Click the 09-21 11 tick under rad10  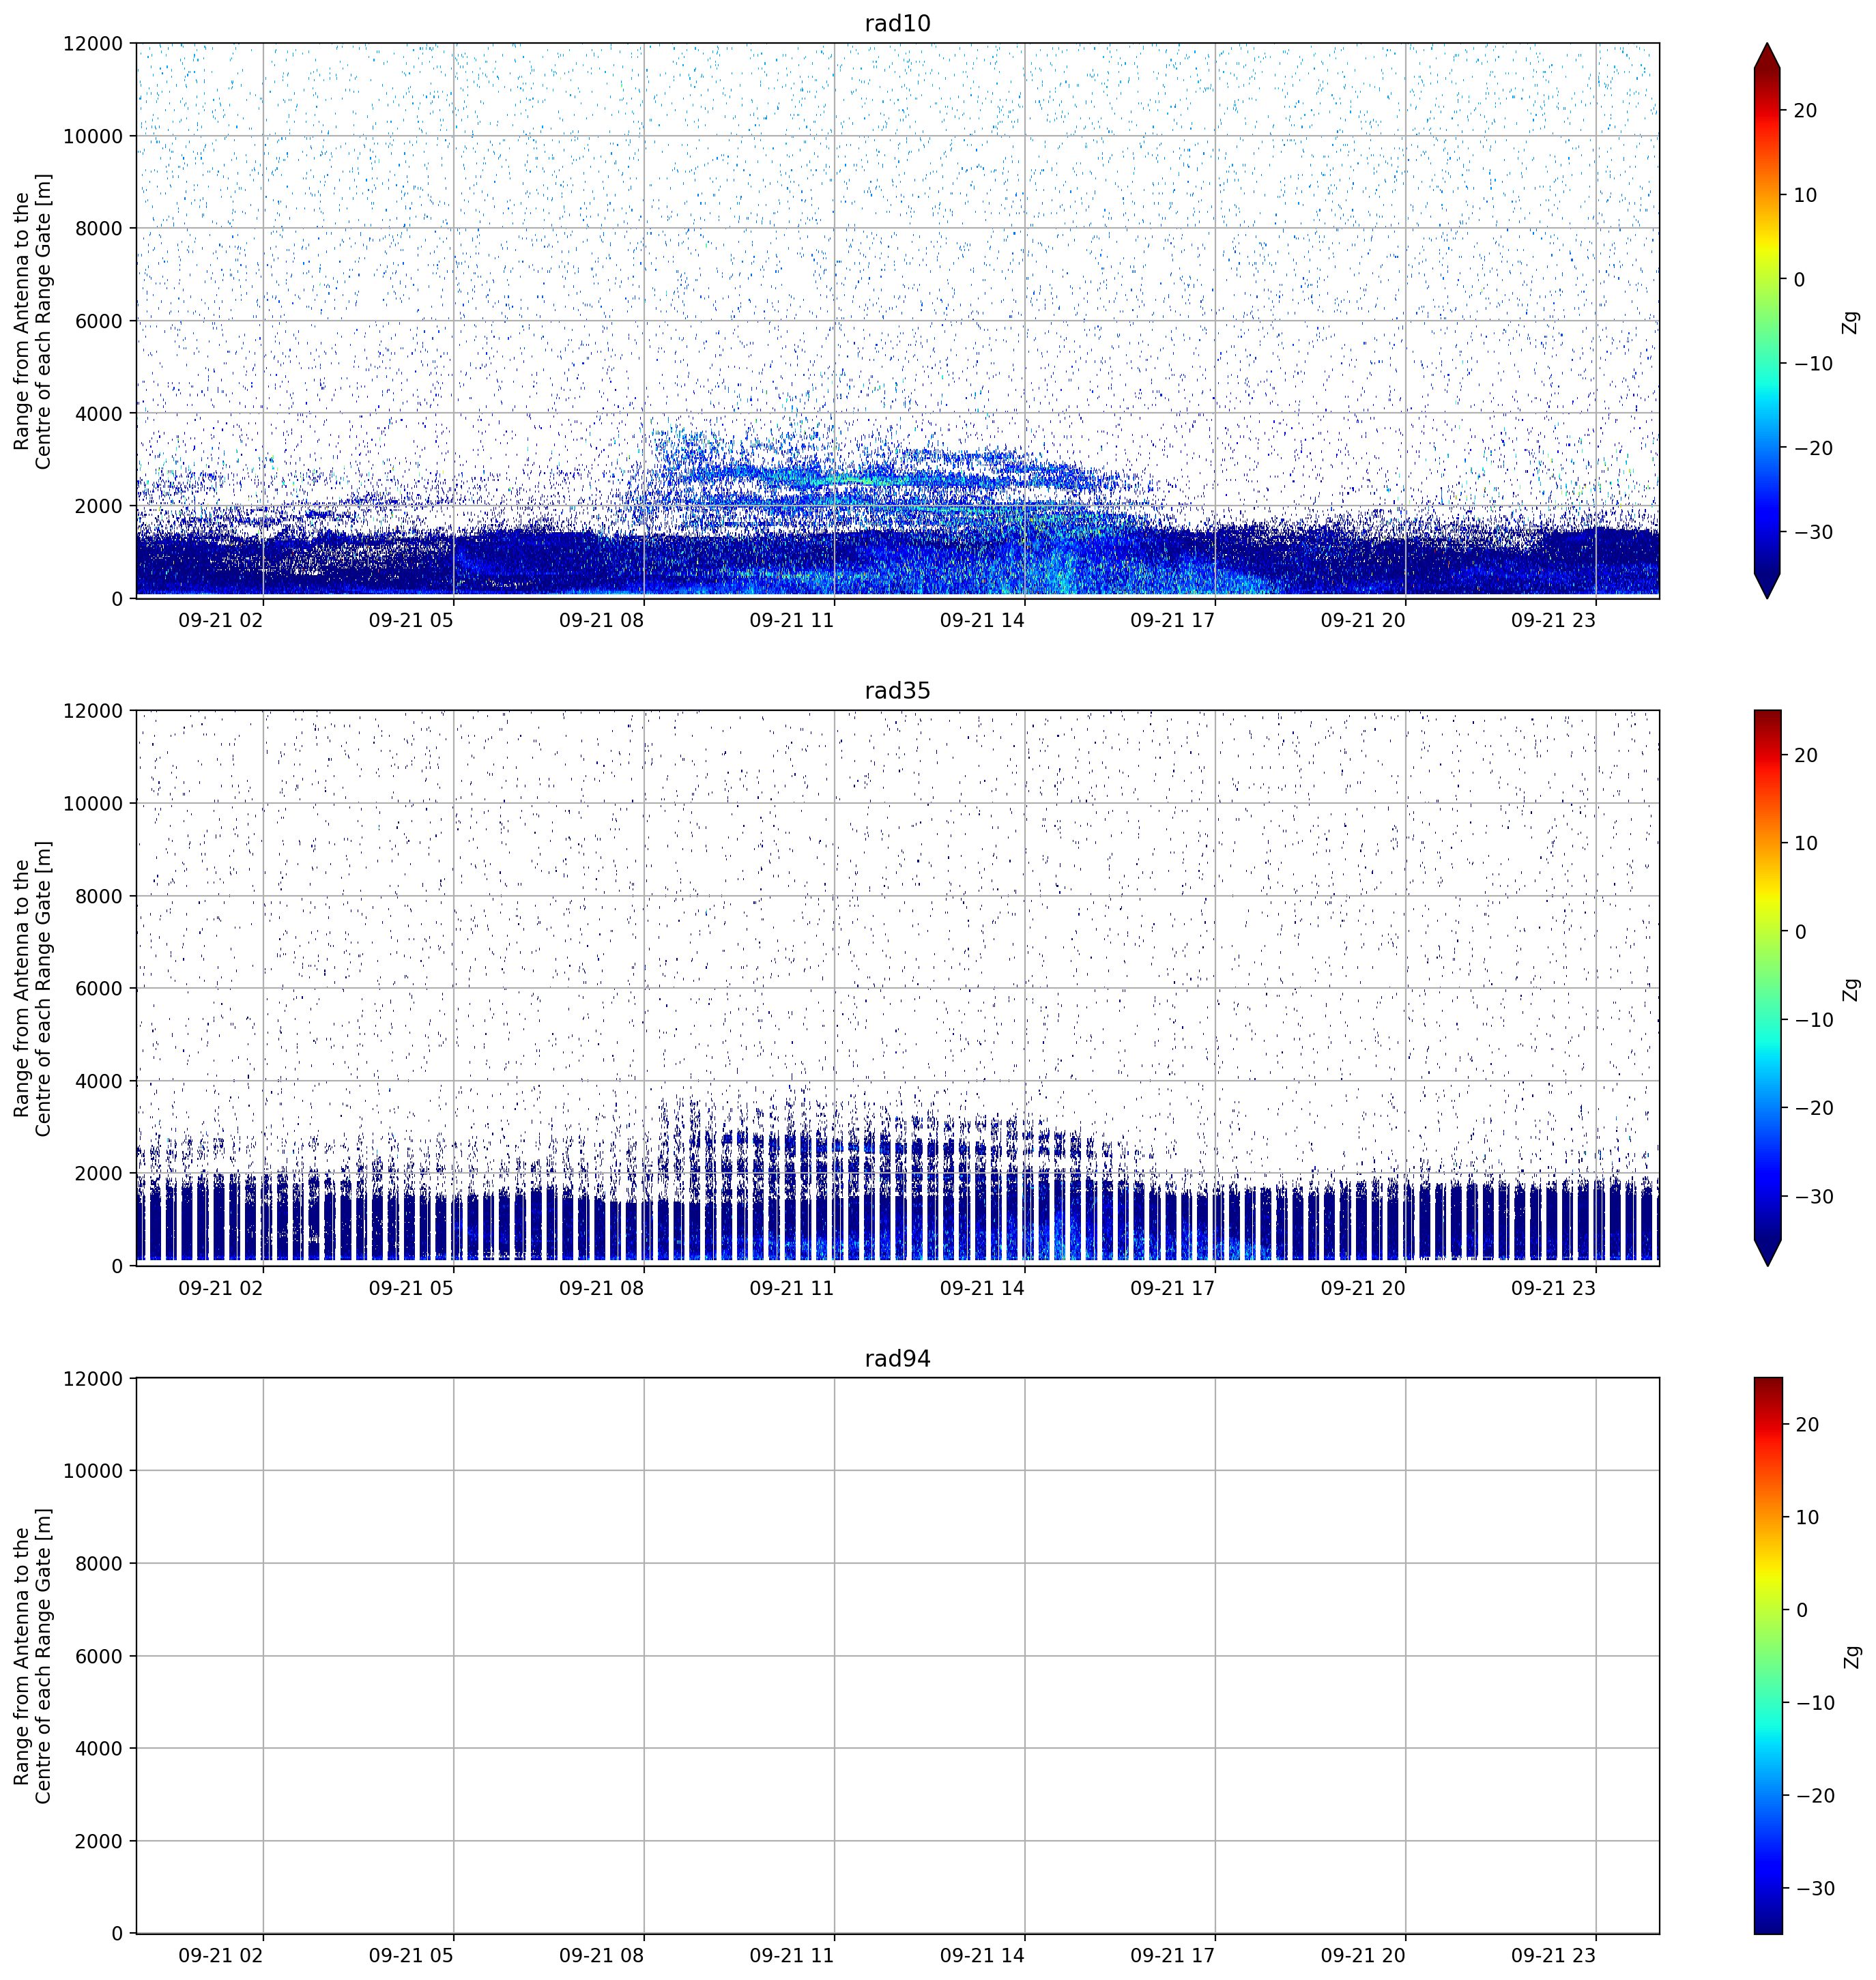792,620
